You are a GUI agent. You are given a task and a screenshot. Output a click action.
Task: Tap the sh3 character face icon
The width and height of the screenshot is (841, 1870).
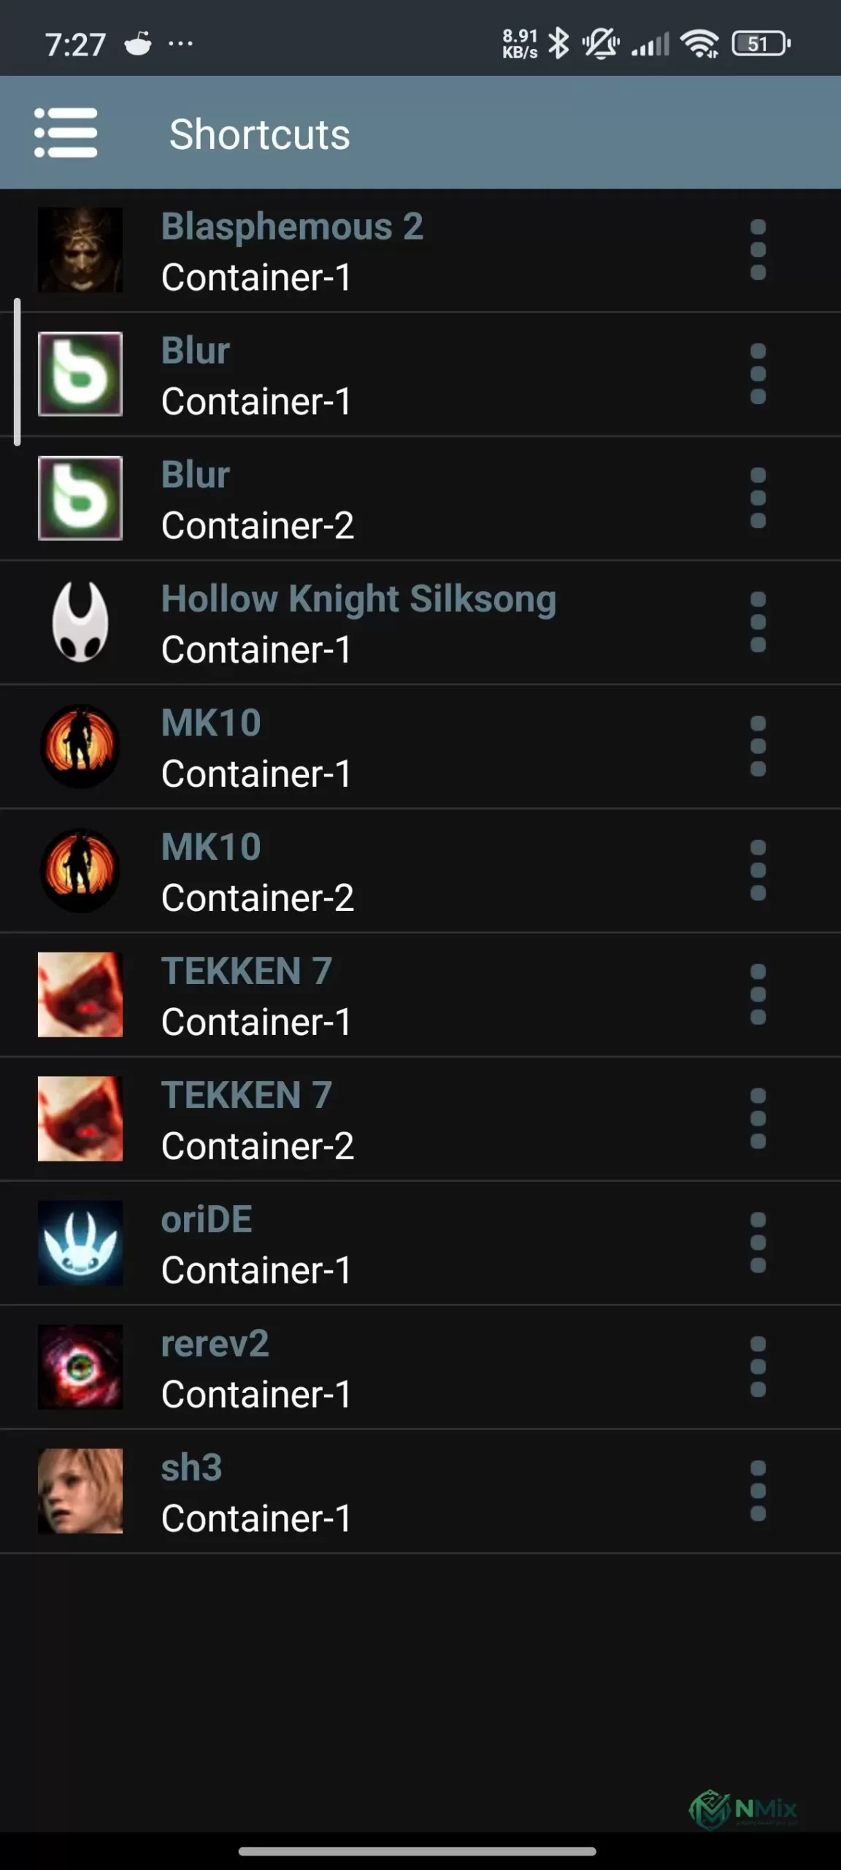(x=80, y=1491)
